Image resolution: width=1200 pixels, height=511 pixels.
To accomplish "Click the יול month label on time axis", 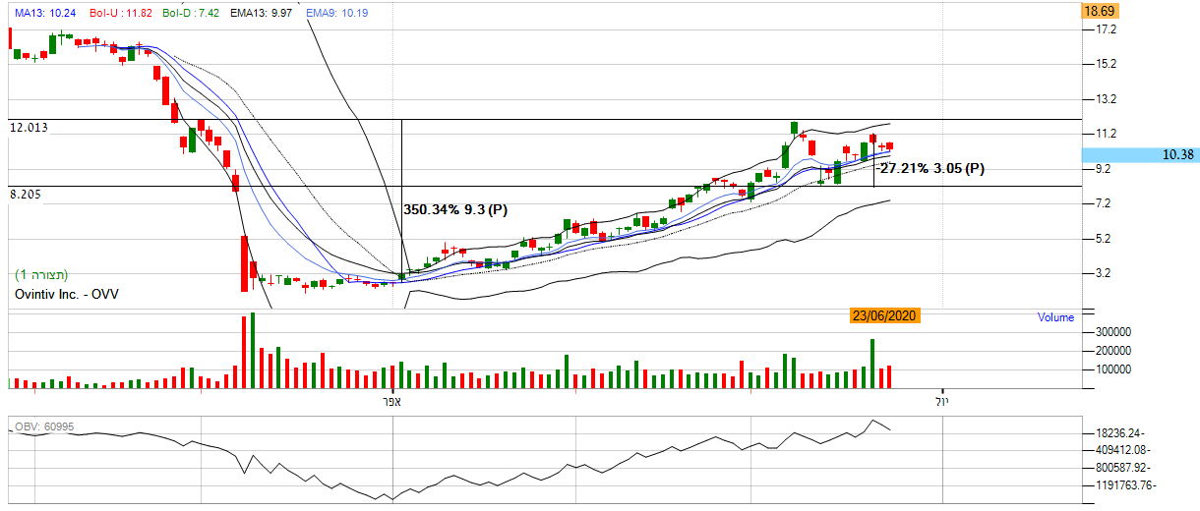I will (x=942, y=402).
